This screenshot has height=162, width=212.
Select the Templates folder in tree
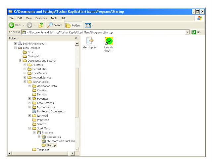coord(43,150)
